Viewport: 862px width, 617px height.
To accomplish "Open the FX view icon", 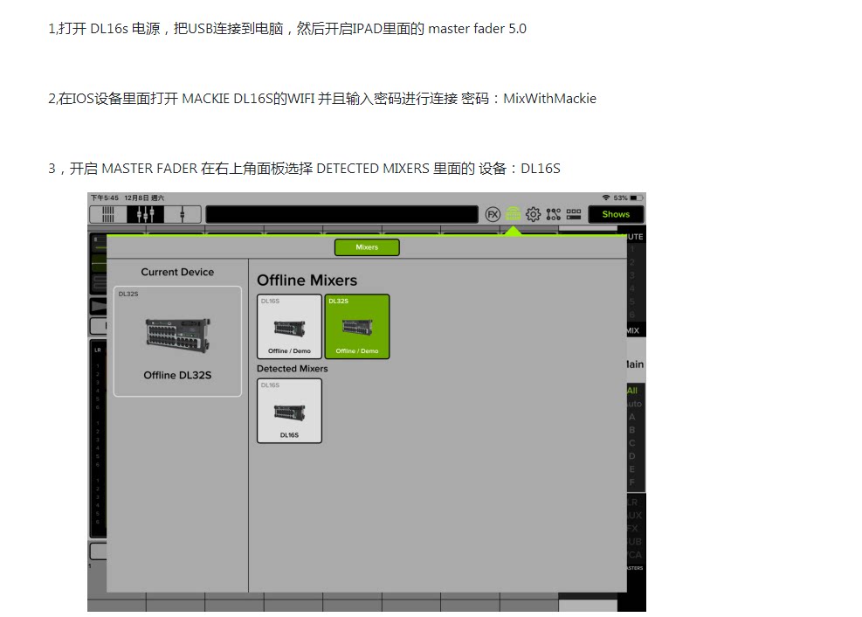I will click(493, 214).
